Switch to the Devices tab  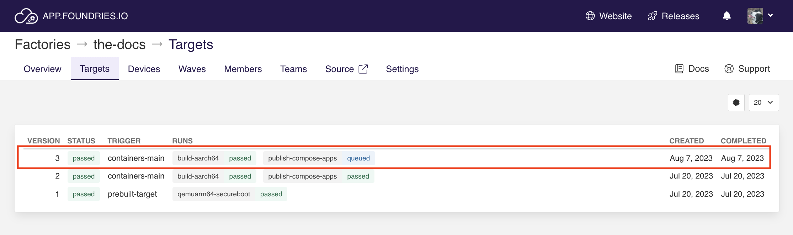pos(144,69)
